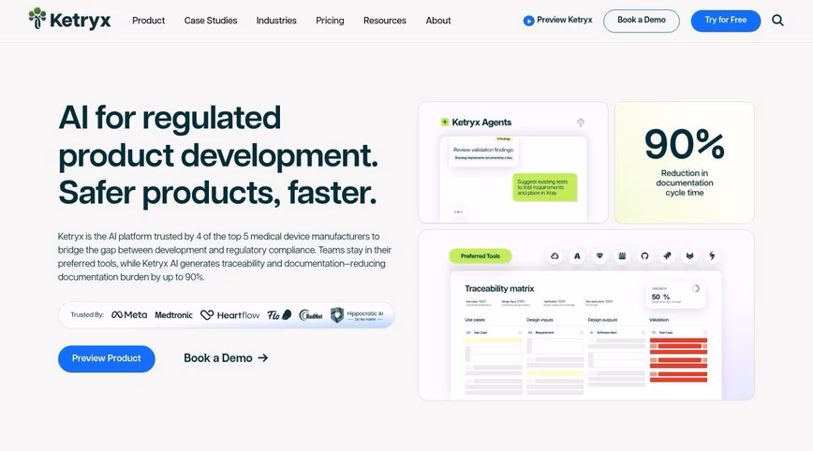Click the Meta logo in Trusted By
This screenshot has height=451, width=813.
tap(129, 314)
